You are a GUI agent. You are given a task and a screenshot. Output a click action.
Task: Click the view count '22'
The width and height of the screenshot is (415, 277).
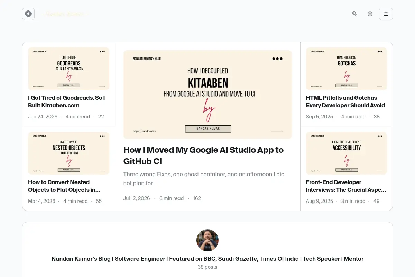pyautogui.click(x=101, y=117)
